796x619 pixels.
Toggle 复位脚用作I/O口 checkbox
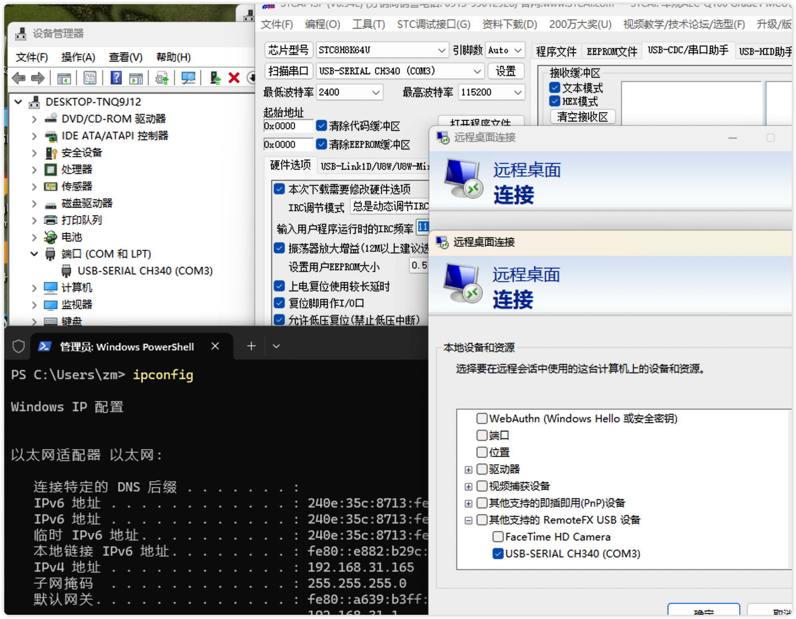pyautogui.click(x=279, y=303)
